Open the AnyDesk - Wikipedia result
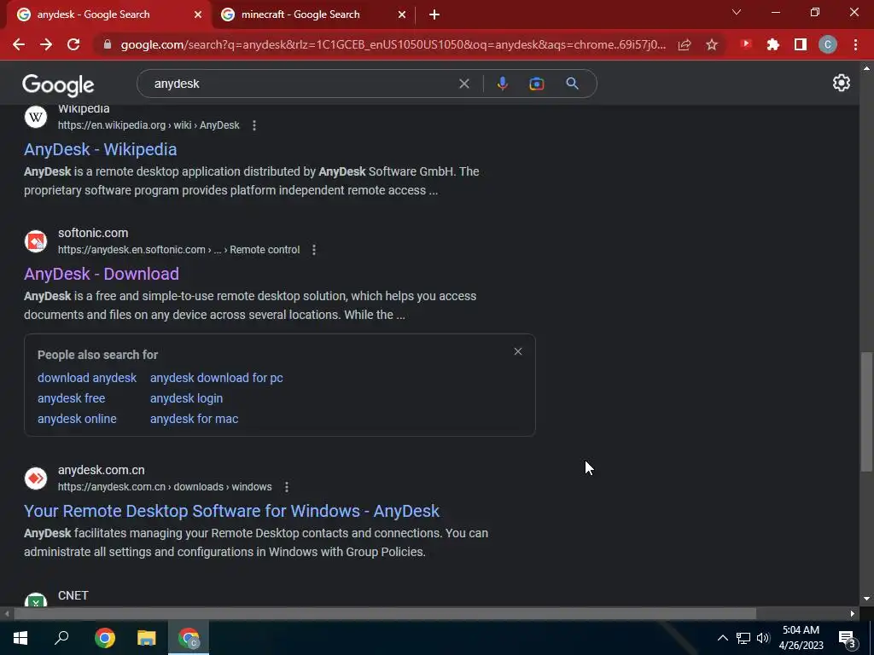The width and height of the screenshot is (874, 655). pos(101,149)
